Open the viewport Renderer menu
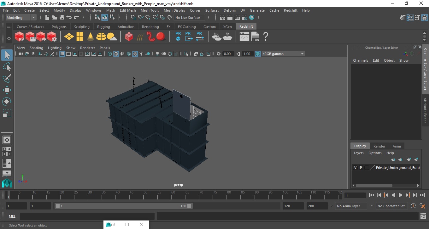Image resolution: width=429 pixels, height=229 pixels. coord(87,48)
